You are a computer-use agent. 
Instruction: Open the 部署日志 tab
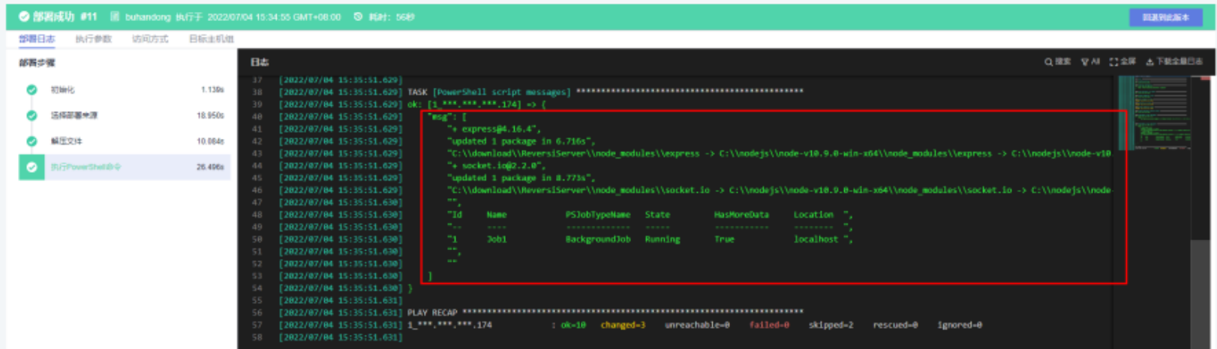[37, 39]
